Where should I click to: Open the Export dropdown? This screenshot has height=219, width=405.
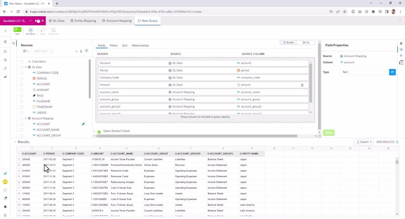(x=364, y=142)
